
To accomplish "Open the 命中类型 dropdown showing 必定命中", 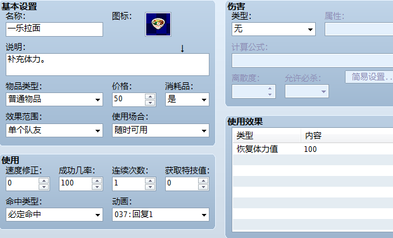I will click(54, 215).
